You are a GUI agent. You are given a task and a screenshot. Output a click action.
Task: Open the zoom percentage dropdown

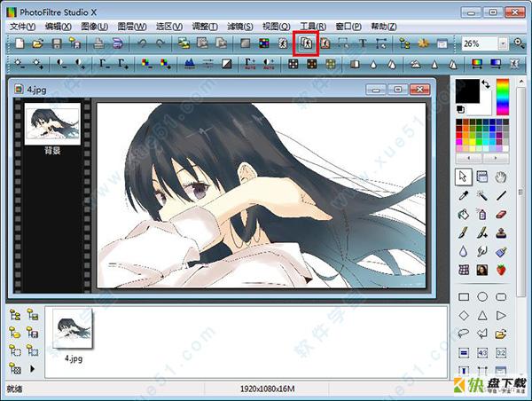503,43
